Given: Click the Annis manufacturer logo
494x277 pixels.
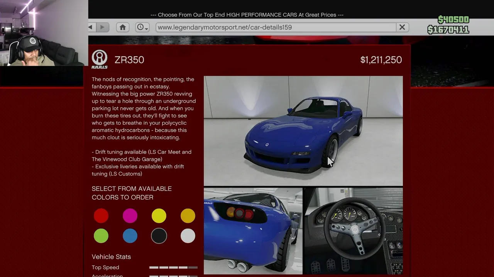Looking at the screenshot, I should (100, 60).
